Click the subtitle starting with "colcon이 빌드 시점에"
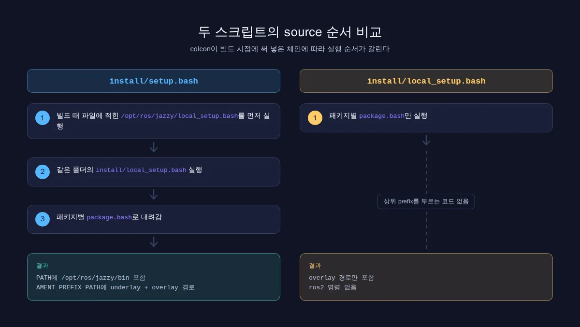The width and height of the screenshot is (580, 327). click(x=290, y=49)
